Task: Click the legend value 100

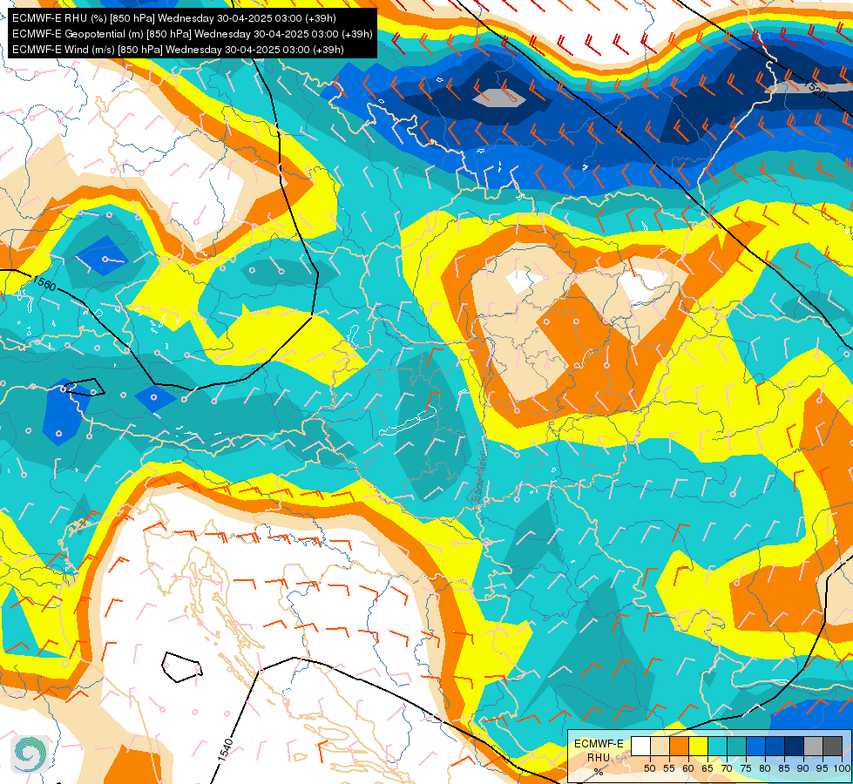Action: [x=843, y=768]
